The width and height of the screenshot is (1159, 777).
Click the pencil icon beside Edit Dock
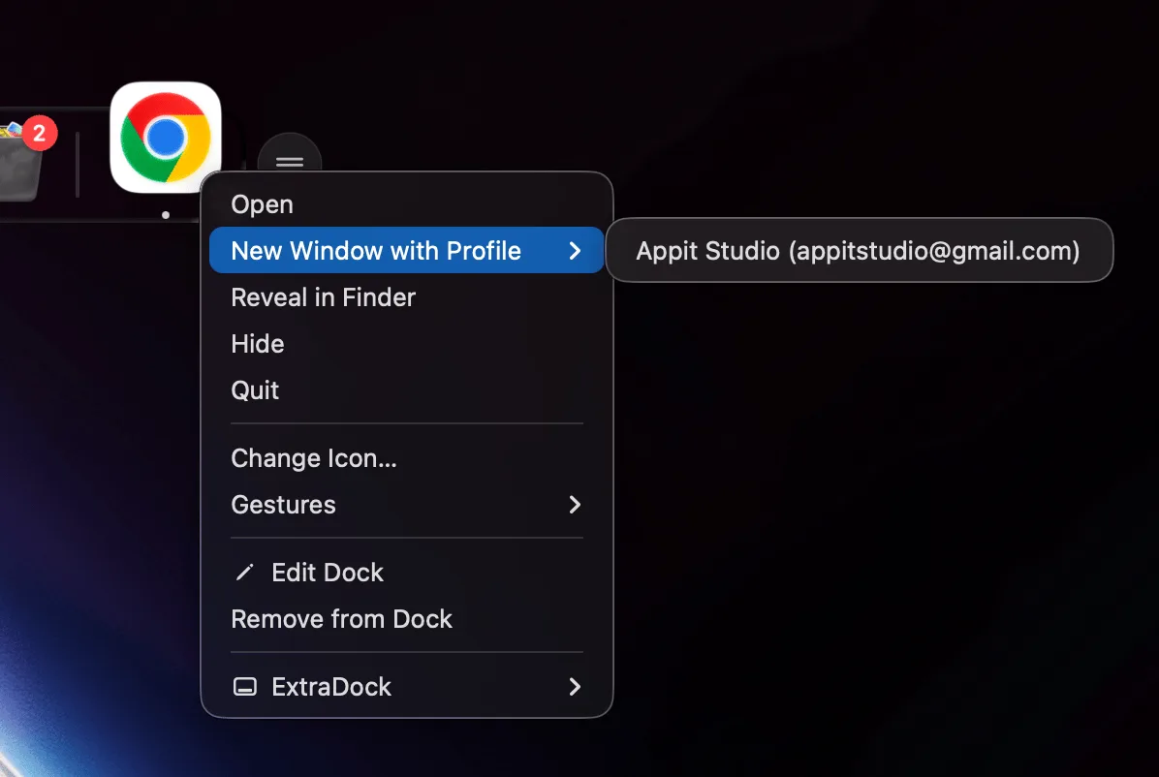[244, 573]
